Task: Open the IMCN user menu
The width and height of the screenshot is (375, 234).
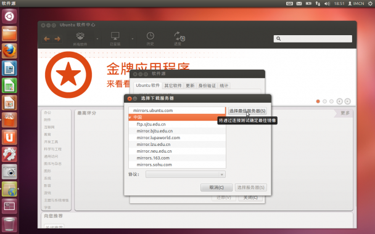Action: tap(356, 4)
